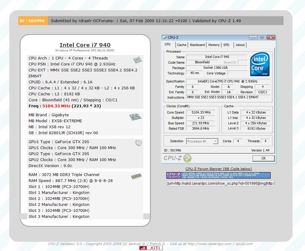Open the Processor #1 selection dropdown
Viewport: 305px width, 251px height.
(x=202, y=141)
